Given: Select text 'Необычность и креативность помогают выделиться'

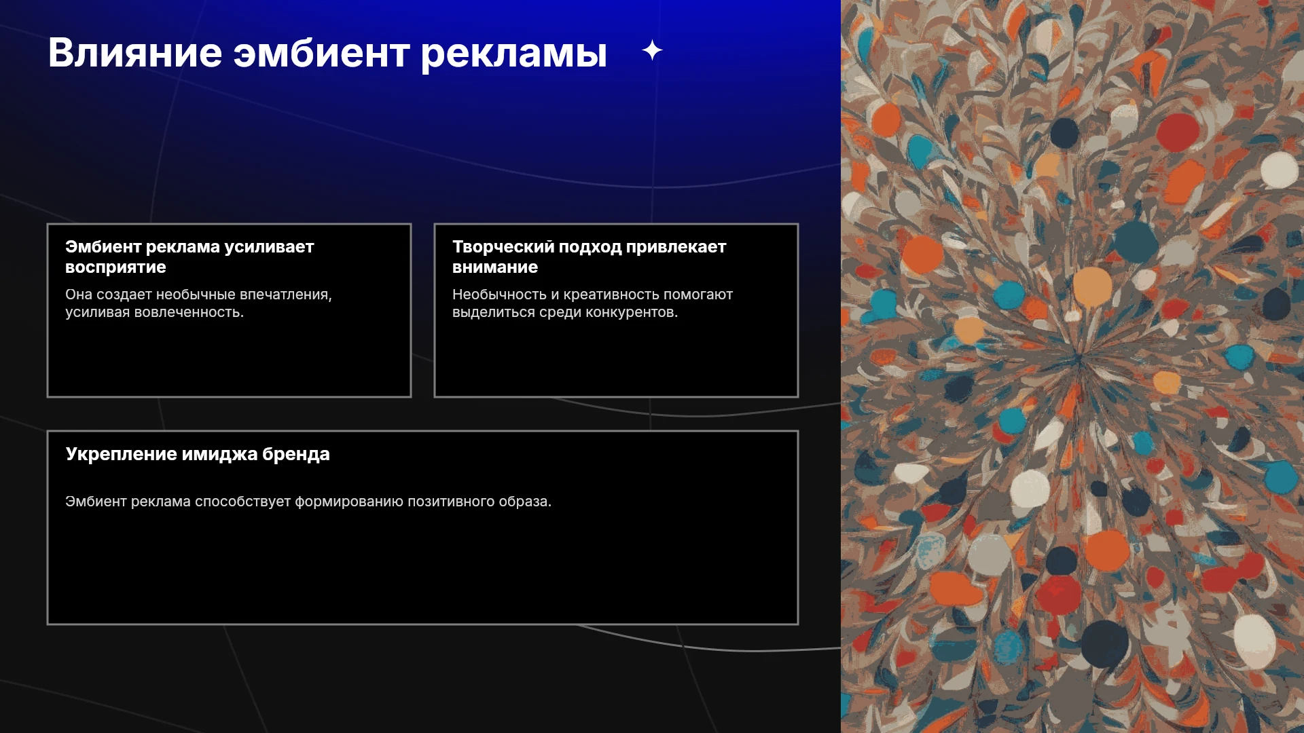Looking at the screenshot, I should click(592, 303).
